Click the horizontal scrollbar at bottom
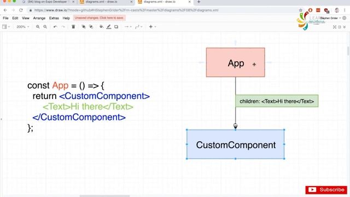The width and height of the screenshot is (350, 197). point(104,196)
